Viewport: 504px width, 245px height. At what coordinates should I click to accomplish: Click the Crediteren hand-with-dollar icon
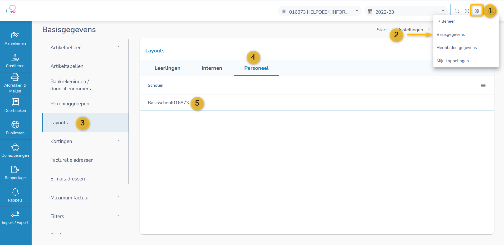click(x=15, y=57)
